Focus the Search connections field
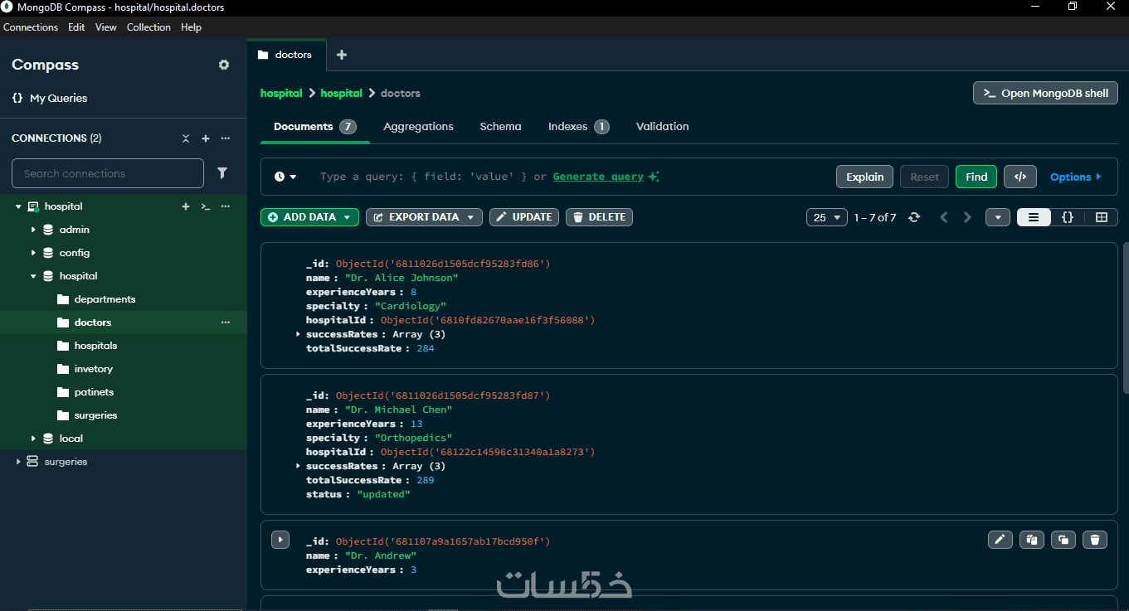The height and width of the screenshot is (611, 1129). coord(108,173)
